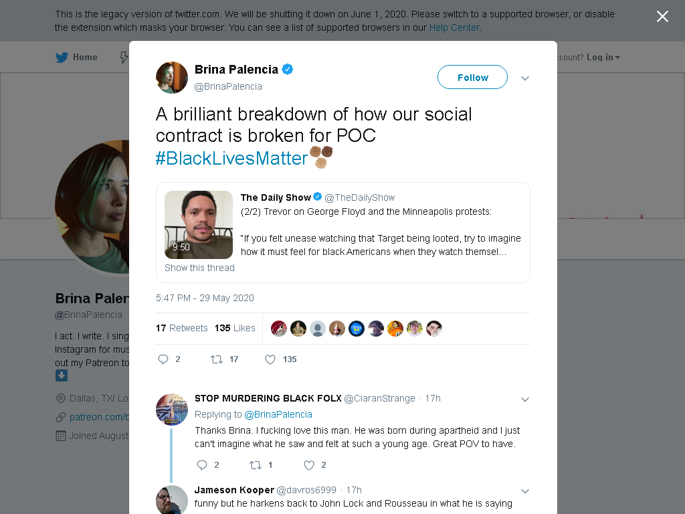This screenshot has width=685, height=514.
Task: Expand the options chevron beside Follow
Action: 525,78
